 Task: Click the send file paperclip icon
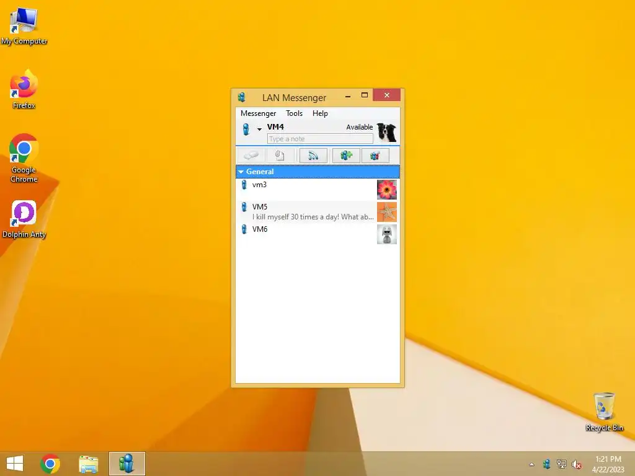(280, 156)
